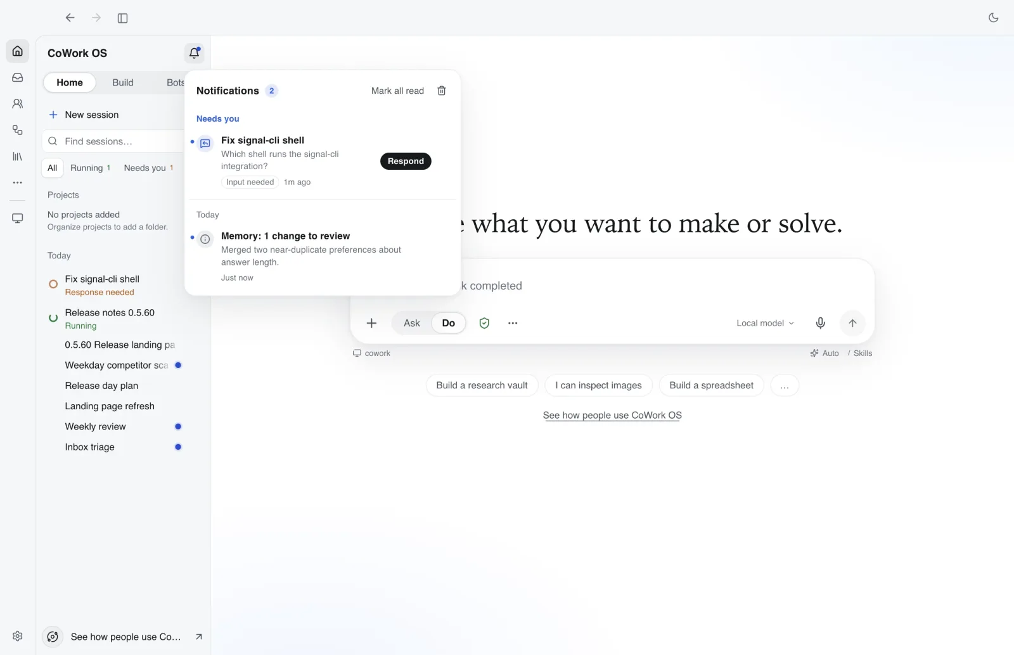Open composer three-dot options icon
The height and width of the screenshot is (655, 1014).
tap(513, 323)
